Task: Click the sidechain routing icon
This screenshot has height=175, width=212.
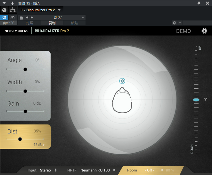Action: tap(12, 10)
